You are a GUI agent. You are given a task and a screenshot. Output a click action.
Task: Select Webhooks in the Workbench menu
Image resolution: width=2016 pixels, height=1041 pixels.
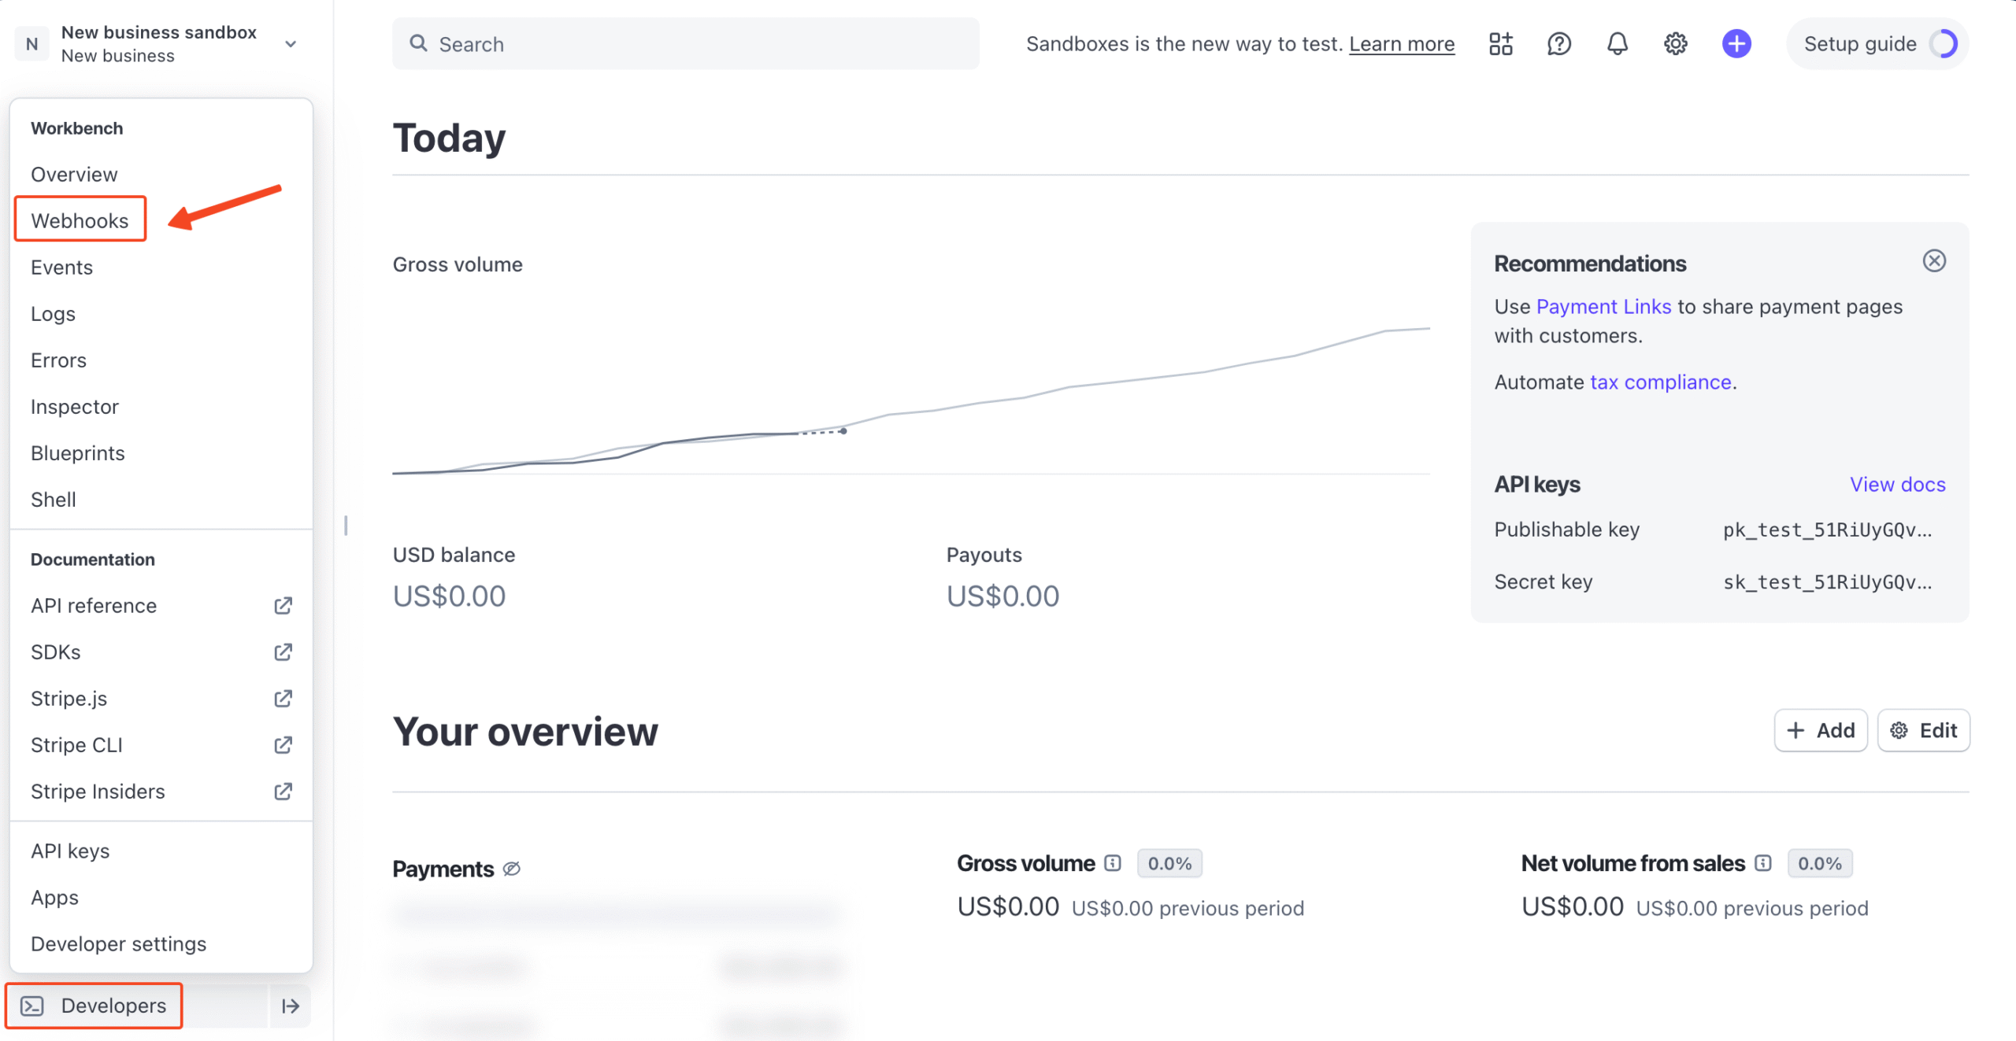80,220
